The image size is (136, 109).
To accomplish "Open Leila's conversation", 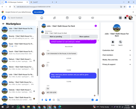I will pos(18,76).
